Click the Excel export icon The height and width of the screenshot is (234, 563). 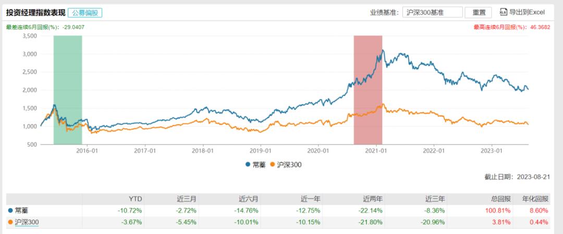point(503,12)
